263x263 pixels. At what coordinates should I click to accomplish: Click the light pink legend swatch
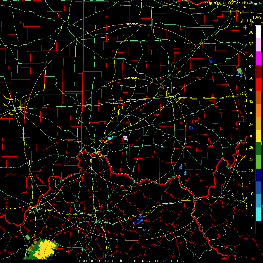click(258, 45)
